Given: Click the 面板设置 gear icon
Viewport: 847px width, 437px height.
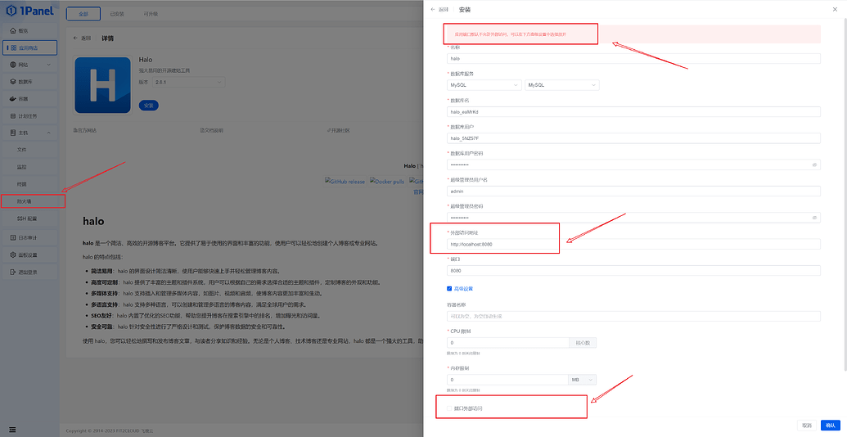Looking at the screenshot, I should (x=14, y=255).
